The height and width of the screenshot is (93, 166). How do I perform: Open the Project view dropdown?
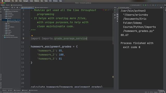coord(6,7)
